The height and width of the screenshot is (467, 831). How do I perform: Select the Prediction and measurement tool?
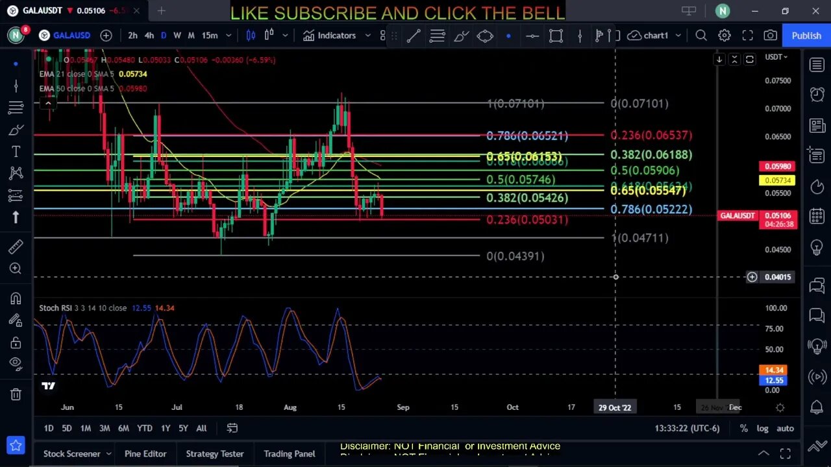click(x=16, y=195)
